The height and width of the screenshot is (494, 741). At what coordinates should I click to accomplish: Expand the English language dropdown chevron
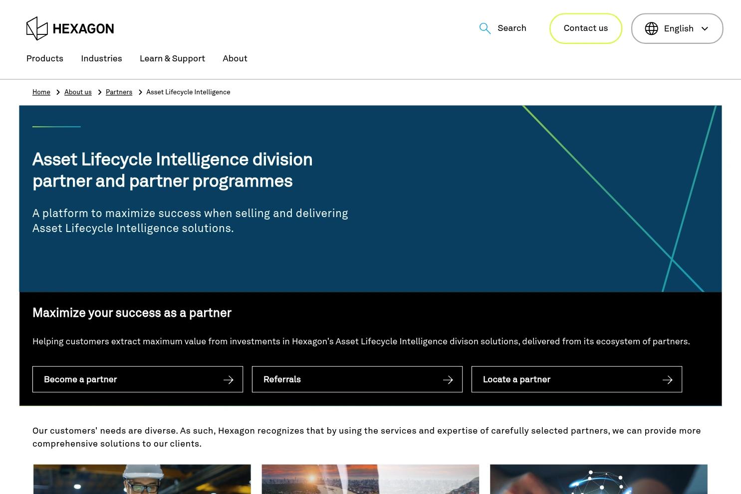[x=705, y=29]
